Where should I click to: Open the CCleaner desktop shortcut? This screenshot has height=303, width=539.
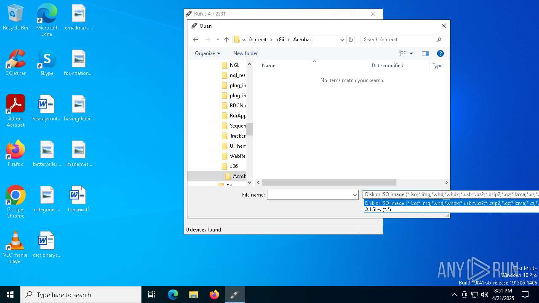(x=15, y=63)
